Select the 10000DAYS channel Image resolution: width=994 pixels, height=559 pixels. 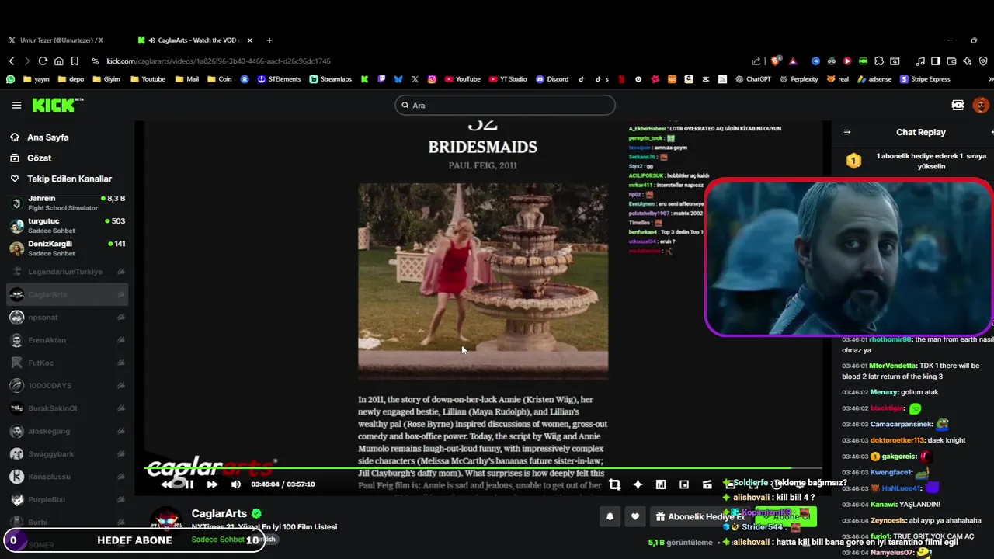pos(67,385)
